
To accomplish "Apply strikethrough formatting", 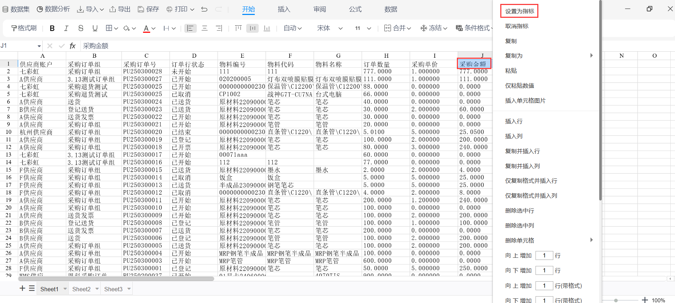I will [x=81, y=28].
